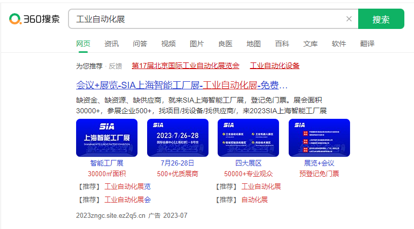The height and width of the screenshot is (229, 414).
Task: Open the 问答 tab
Action: click(140, 44)
